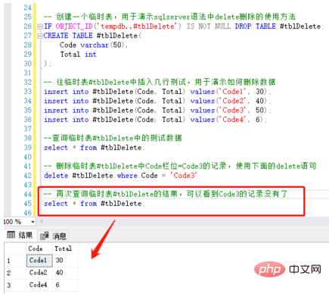Click the insert statement with 'Code4'
This screenshot has height=294, width=329.
pos(155,120)
